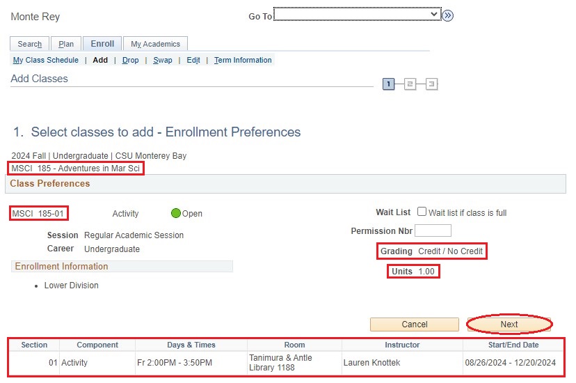Image resolution: width=576 pixels, height=383 pixels.
Task: Enable wait list if class is full
Action: point(422,212)
